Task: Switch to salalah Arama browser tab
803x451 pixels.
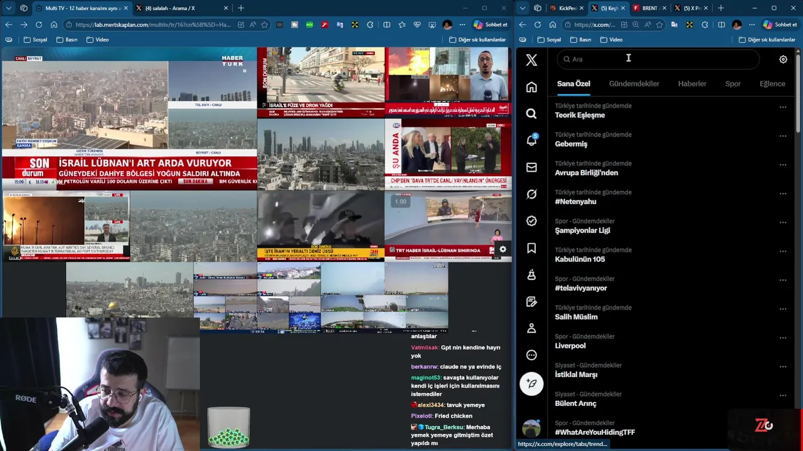Action: pos(181,8)
